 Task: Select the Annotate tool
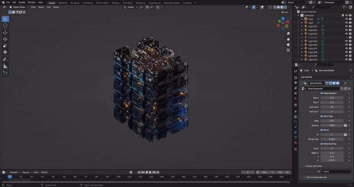click(5, 60)
